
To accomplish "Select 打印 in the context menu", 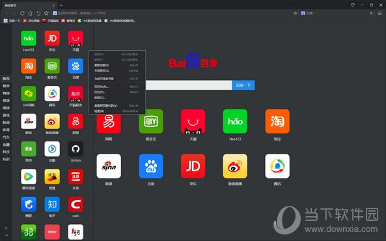I will (117, 92).
